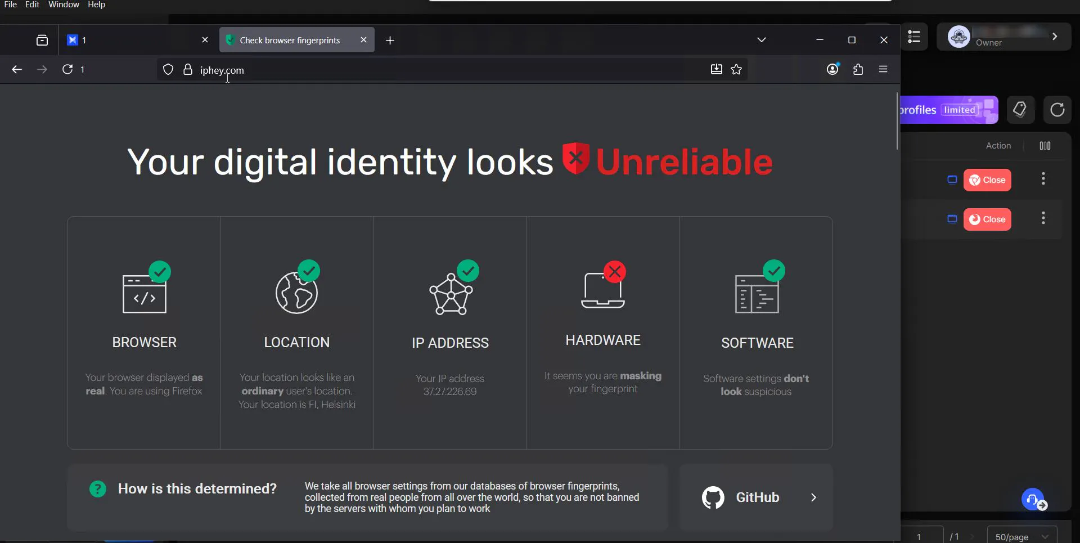
Task: Open the Firefox hamburger application menu
Action: click(883, 69)
